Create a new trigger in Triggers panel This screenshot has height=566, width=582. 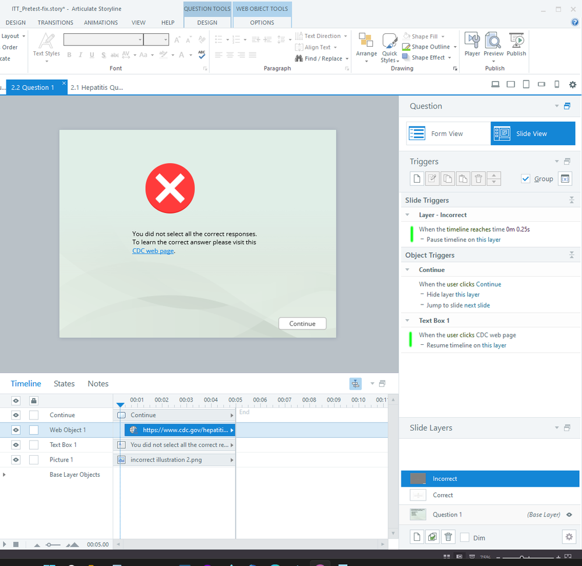coord(417,179)
